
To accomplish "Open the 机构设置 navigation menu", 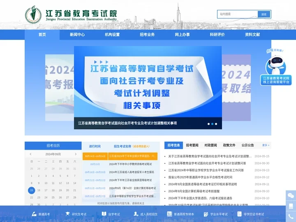I will 112,35.
